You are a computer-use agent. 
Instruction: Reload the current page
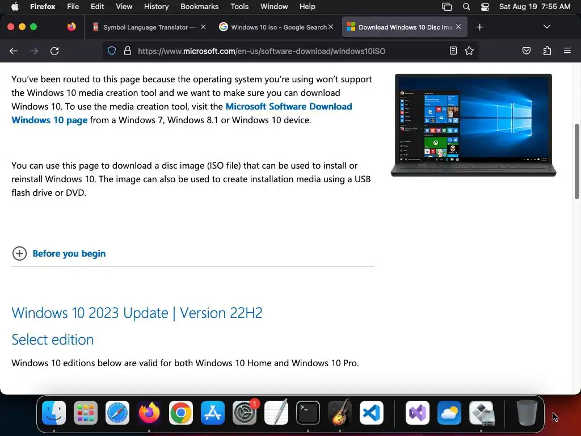tap(54, 51)
